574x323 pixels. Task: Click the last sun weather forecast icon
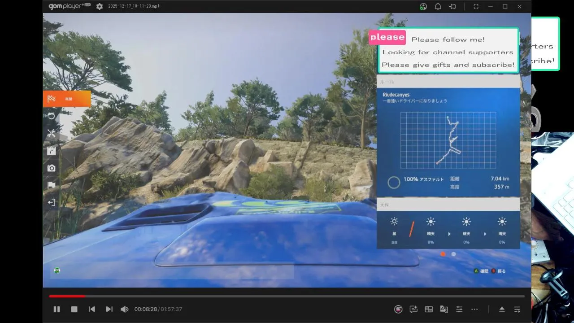tap(502, 221)
